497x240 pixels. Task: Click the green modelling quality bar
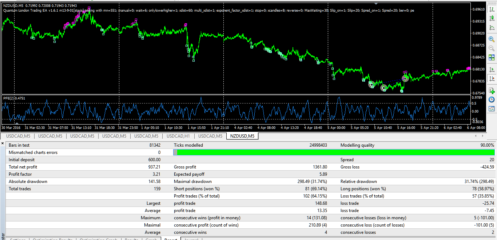(x=336, y=152)
